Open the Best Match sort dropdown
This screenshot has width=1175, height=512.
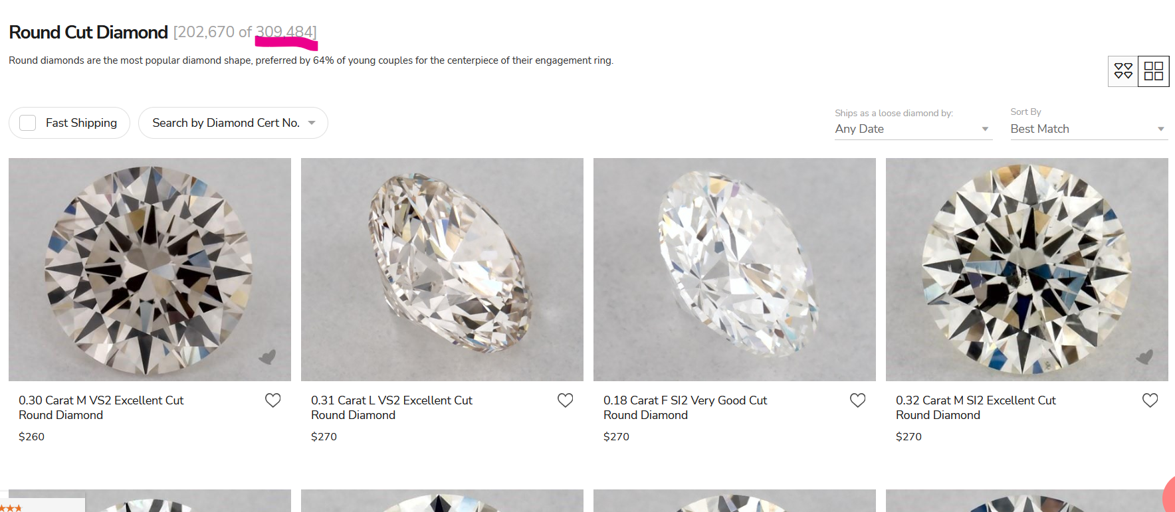pos(1088,129)
